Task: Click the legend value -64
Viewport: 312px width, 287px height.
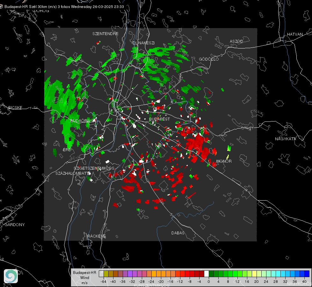Action: tap(104, 282)
